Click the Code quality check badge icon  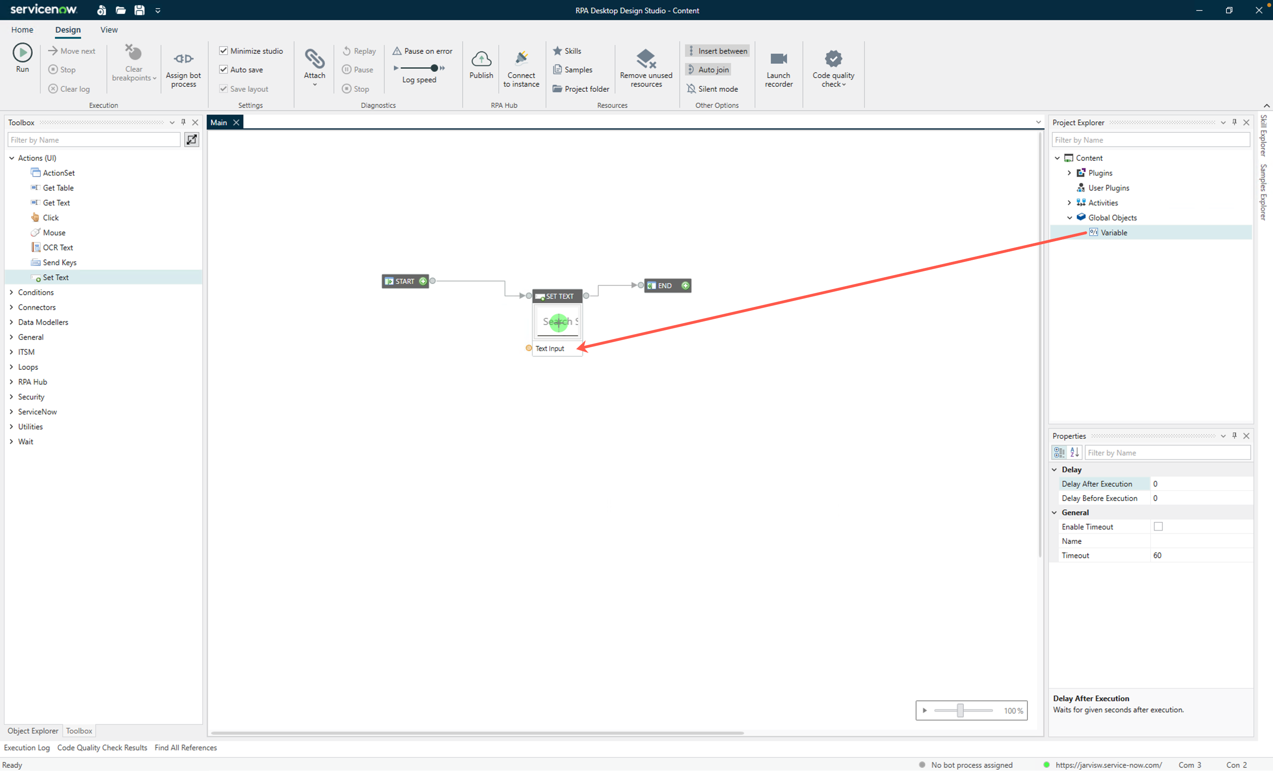[x=833, y=59]
